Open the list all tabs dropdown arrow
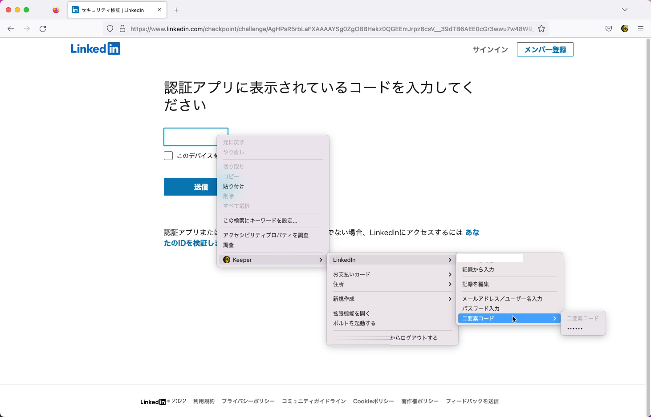 click(625, 10)
